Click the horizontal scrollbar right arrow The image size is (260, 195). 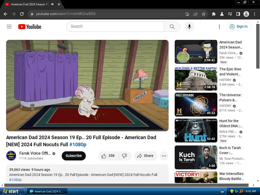[x=254, y=185]
